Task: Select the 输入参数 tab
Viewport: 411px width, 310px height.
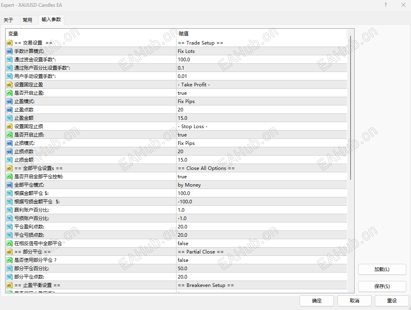Action: [x=51, y=19]
